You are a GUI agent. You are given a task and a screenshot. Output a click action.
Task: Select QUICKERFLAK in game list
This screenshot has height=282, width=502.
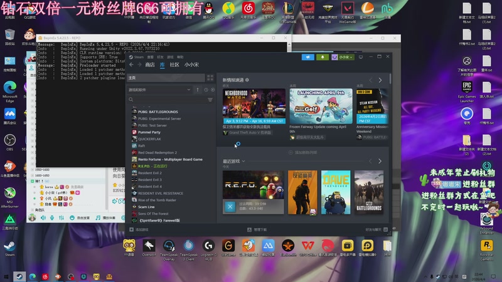coord(149,139)
